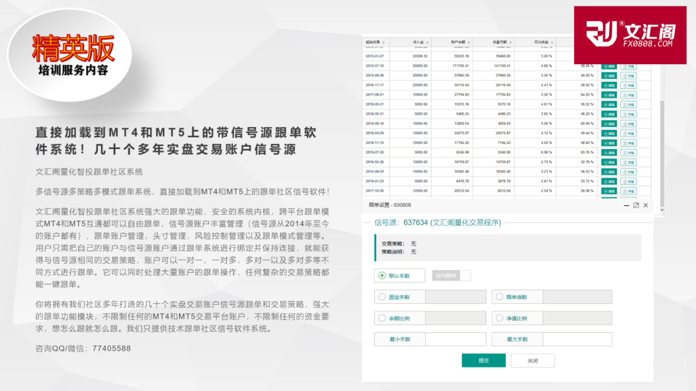Screen dimensions: 696x391
Task: Open 详情 for the 2017-10-30 row
Action: (x=628, y=191)
